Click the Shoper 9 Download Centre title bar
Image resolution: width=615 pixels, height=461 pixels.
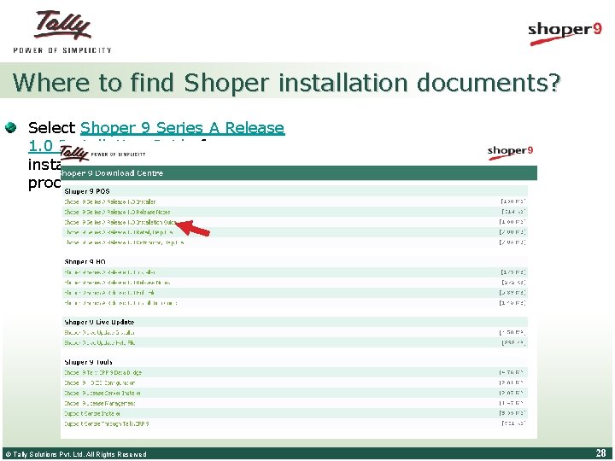pos(299,173)
